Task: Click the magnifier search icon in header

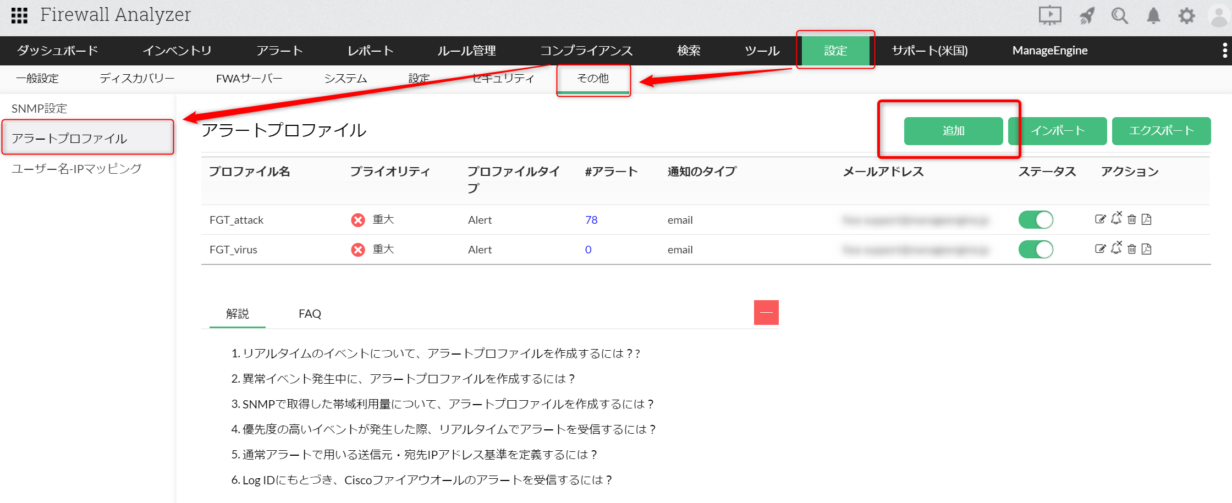Action: [x=1119, y=15]
